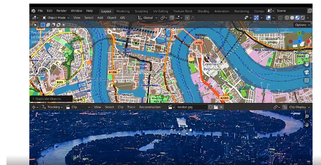Toggle fake user shield for london.jpg
321x165 pixels.
coord(211,107)
